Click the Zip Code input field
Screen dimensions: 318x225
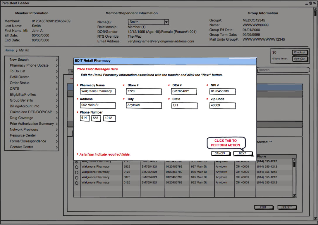tap(222, 106)
